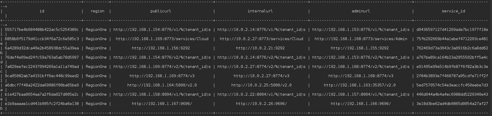Click the public URL http://192.168.1.169:8773/services/Cloud
The height and width of the screenshot is (116, 492).
[162, 39]
